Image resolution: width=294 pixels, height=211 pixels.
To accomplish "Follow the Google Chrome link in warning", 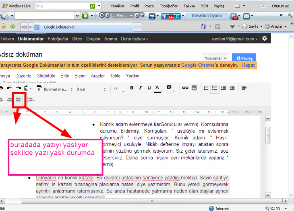I will (x=198, y=65).
